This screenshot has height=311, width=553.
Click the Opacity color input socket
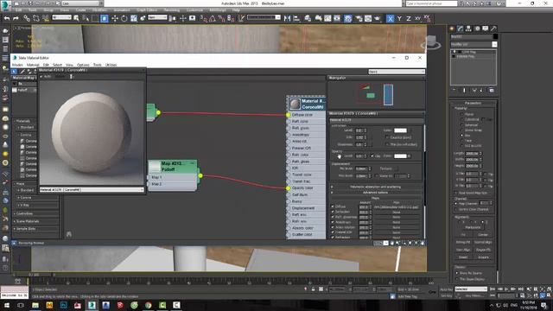click(x=288, y=188)
